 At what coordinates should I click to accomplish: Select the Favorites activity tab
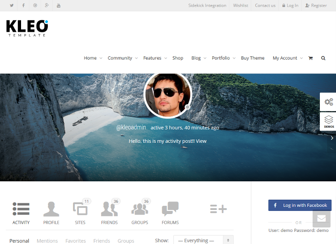(x=75, y=241)
